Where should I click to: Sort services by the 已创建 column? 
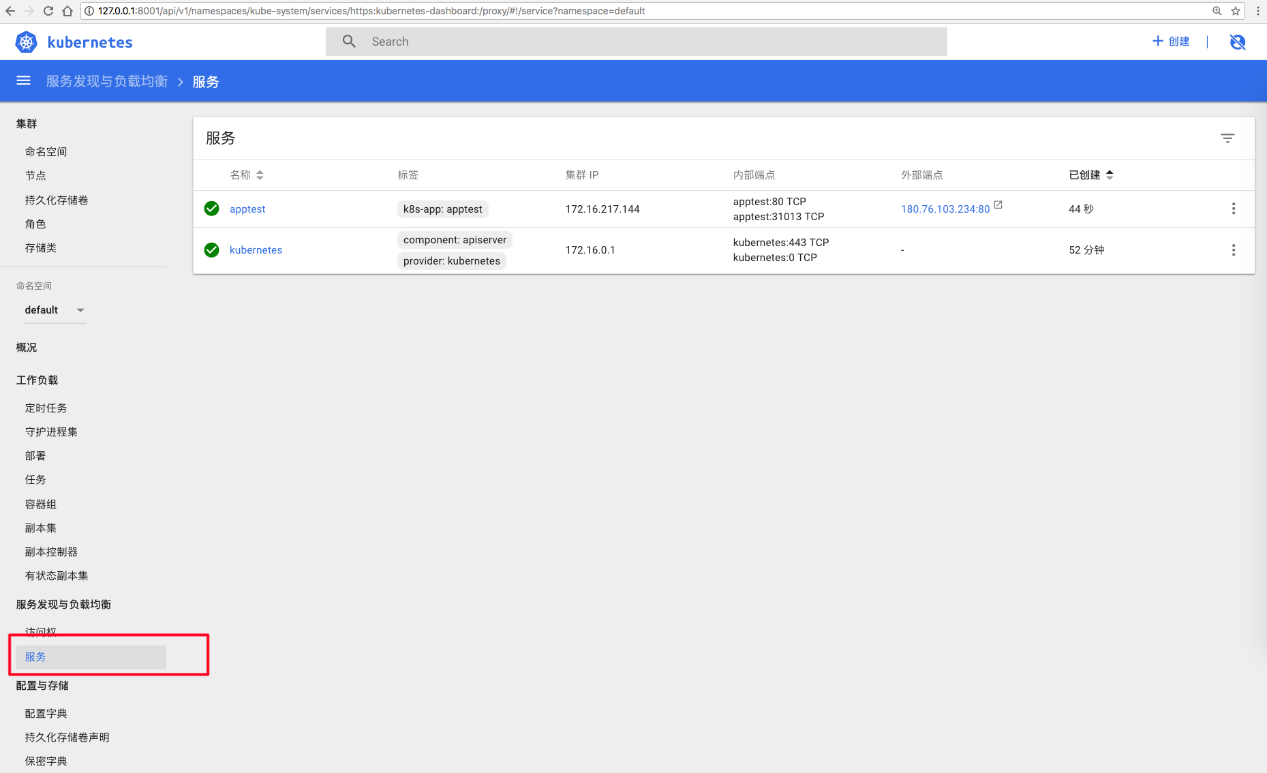[1091, 175]
